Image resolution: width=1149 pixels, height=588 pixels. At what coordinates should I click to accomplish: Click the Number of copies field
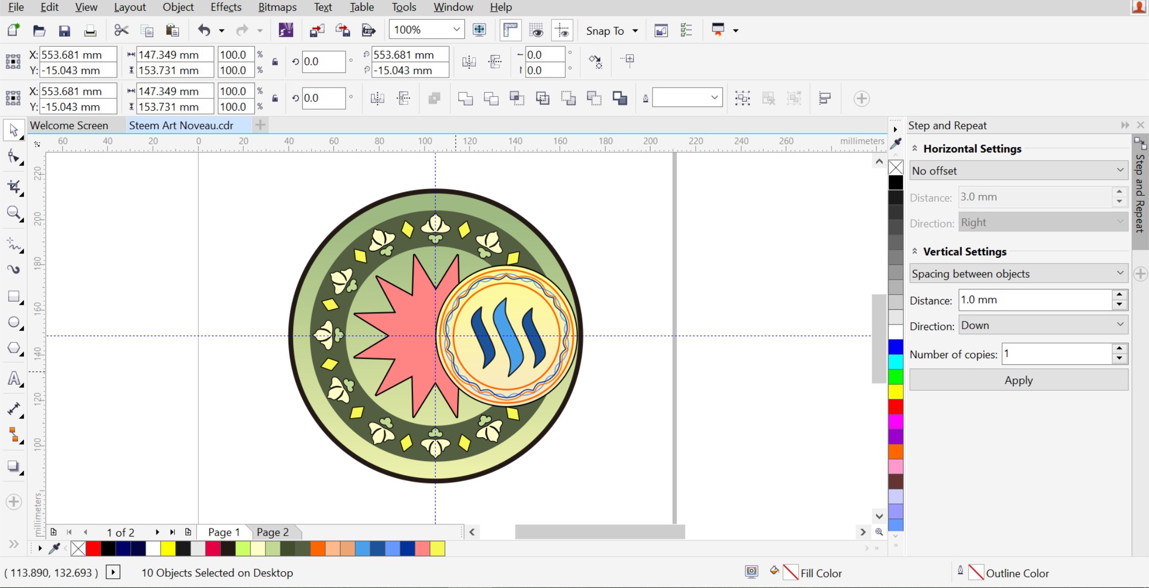pyautogui.click(x=1057, y=354)
